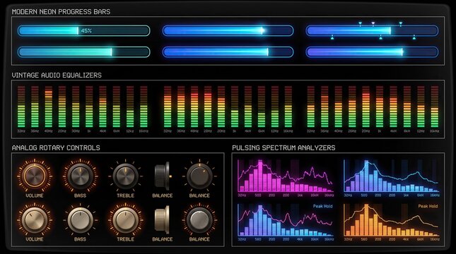Click the rightmost upward marker beneath the marker bar
This screenshot has height=254, width=456.
point(414,37)
